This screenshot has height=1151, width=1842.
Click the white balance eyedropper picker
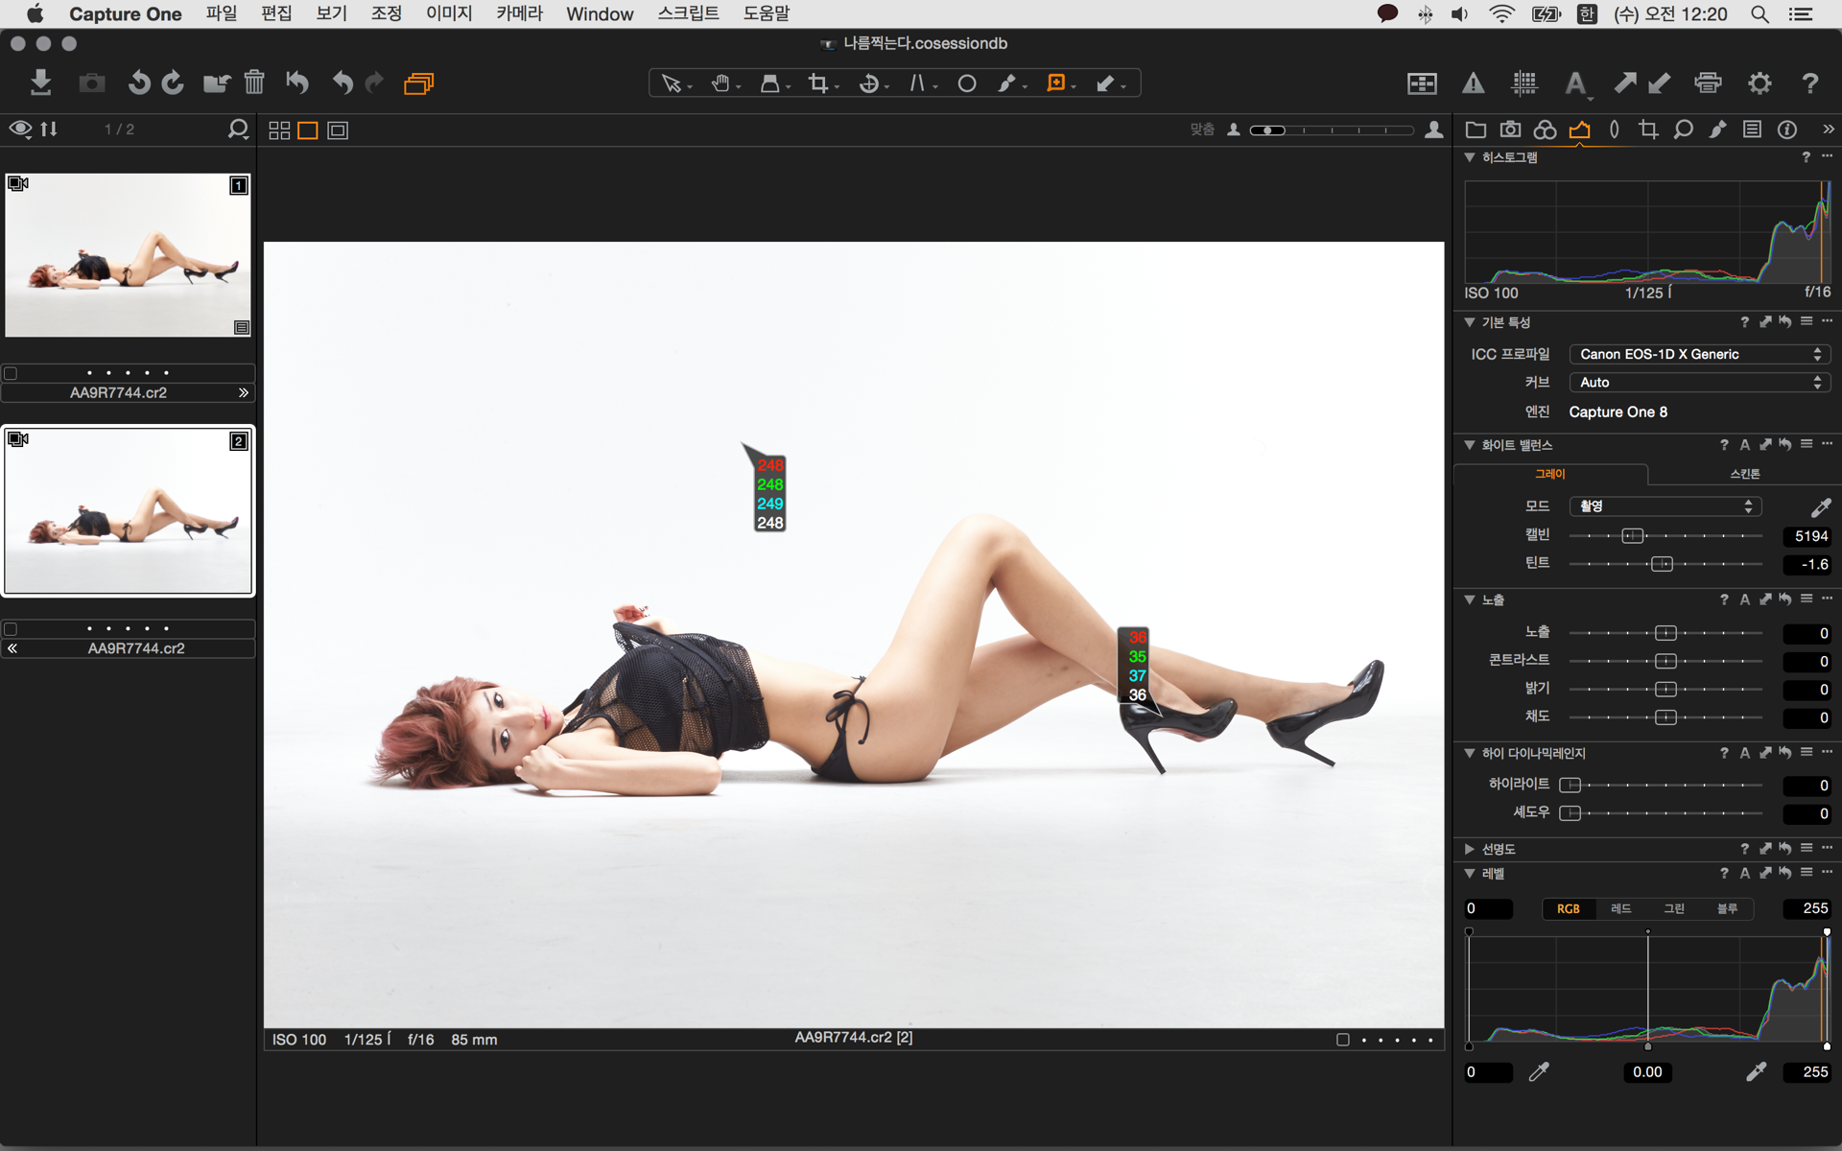pos(1820,506)
